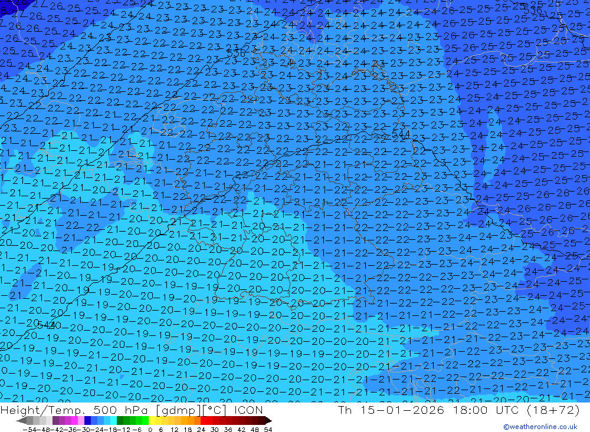Click the '-54' legend scale value
Viewport: 590px width, 432px height.
[29, 430]
